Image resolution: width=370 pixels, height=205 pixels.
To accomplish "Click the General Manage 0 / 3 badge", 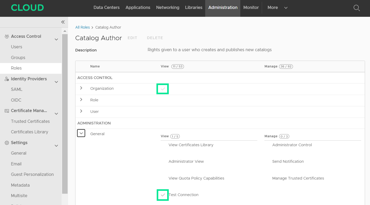I will tap(284, 136).
